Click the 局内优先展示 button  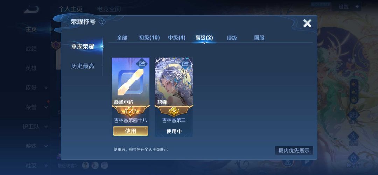(294, 150)
